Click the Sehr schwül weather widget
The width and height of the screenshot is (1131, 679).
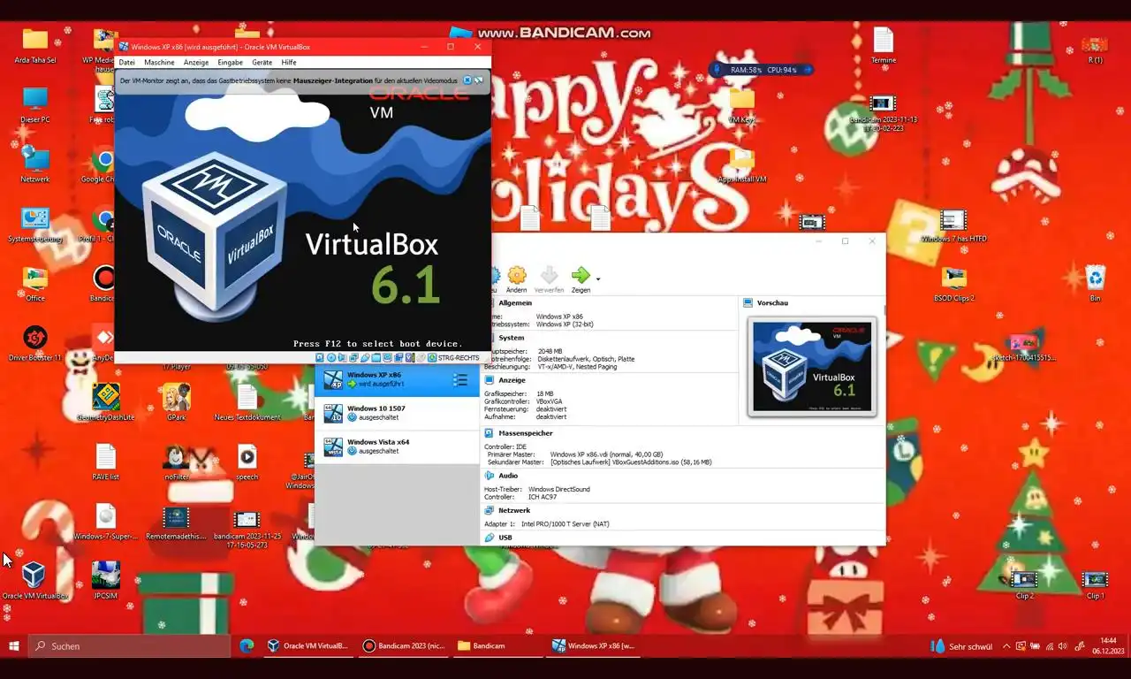pos(963,646)
